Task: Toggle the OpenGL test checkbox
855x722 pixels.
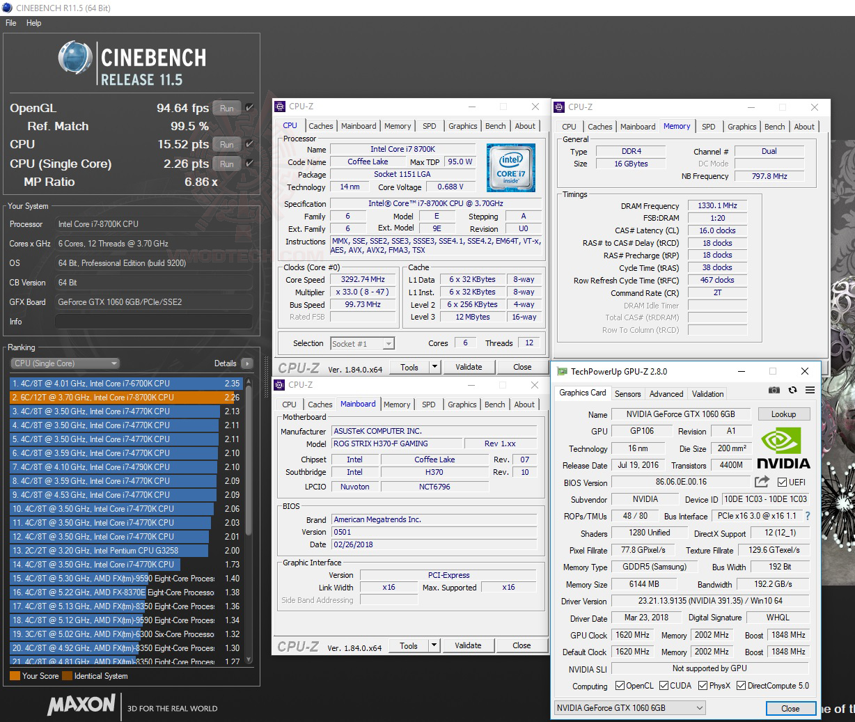Action: [249, 108]
